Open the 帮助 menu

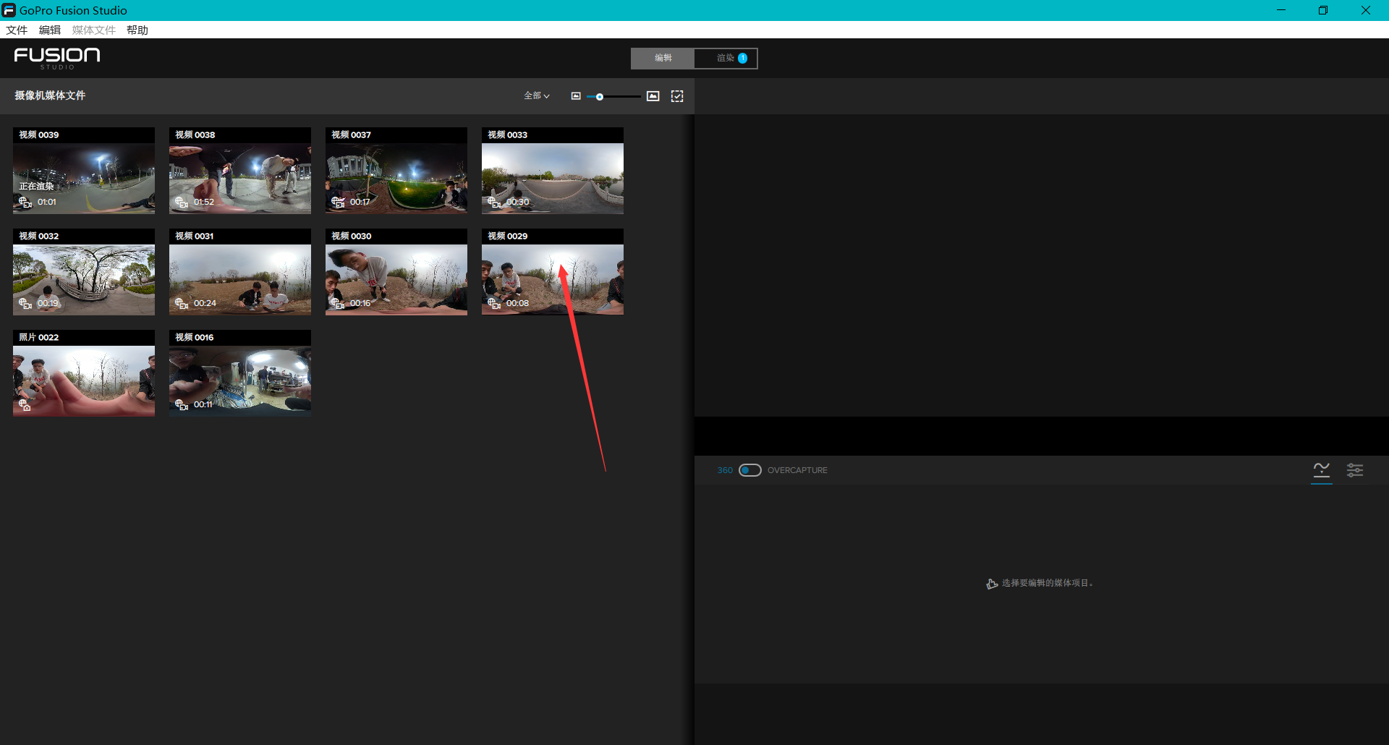point(137,30)
